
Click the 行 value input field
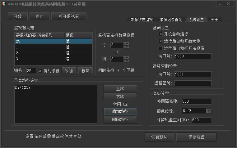[x=117, y=45]
